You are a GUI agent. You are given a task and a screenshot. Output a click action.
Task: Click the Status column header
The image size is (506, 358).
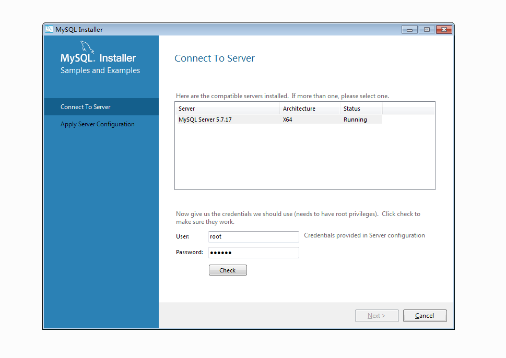pyautogui.click(x=361, y=109)
